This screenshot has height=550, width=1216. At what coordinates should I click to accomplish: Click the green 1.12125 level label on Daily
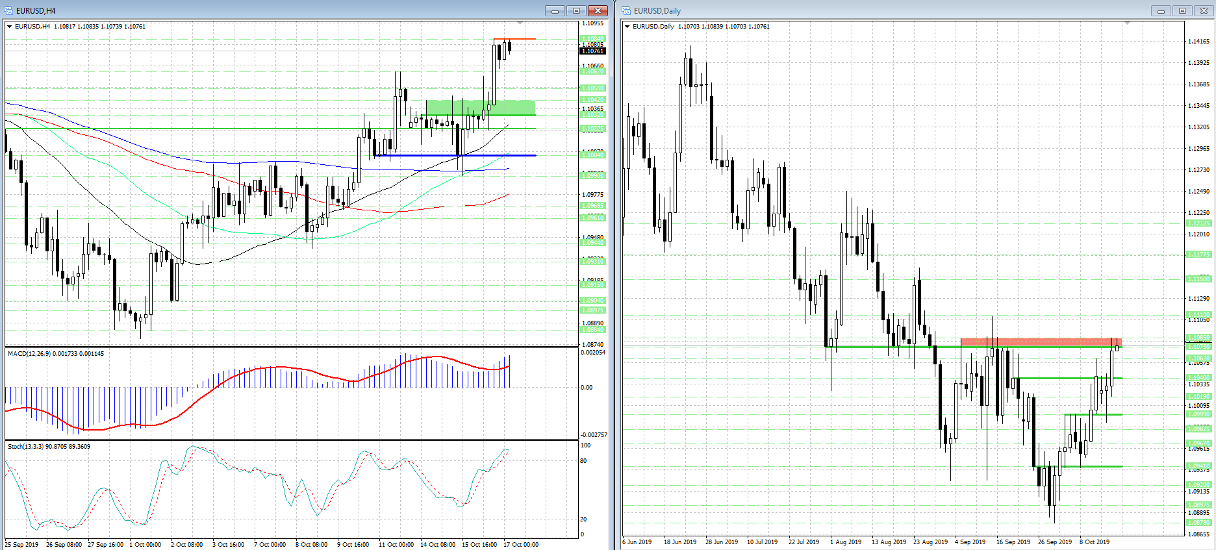1198,223
